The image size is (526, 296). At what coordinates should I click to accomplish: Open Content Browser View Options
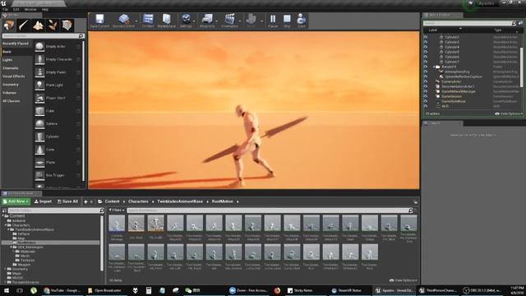tap(404, 280)
